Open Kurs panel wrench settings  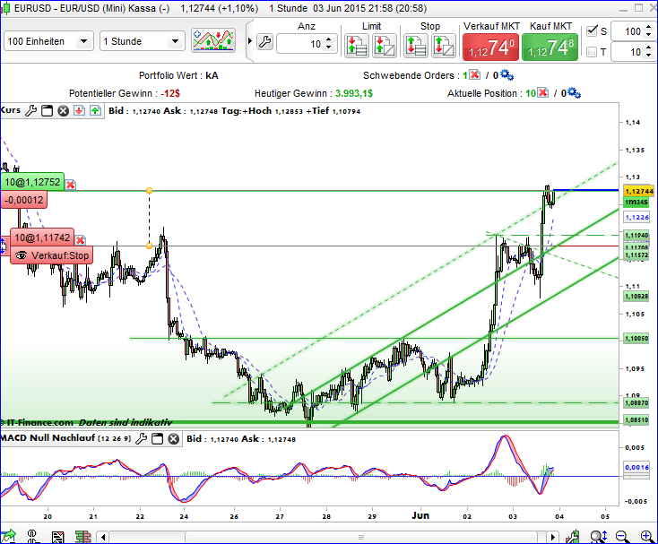[x=30, y=111]
